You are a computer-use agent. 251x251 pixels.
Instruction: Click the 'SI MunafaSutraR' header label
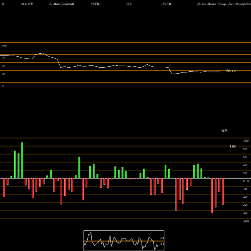click(62, 4)
